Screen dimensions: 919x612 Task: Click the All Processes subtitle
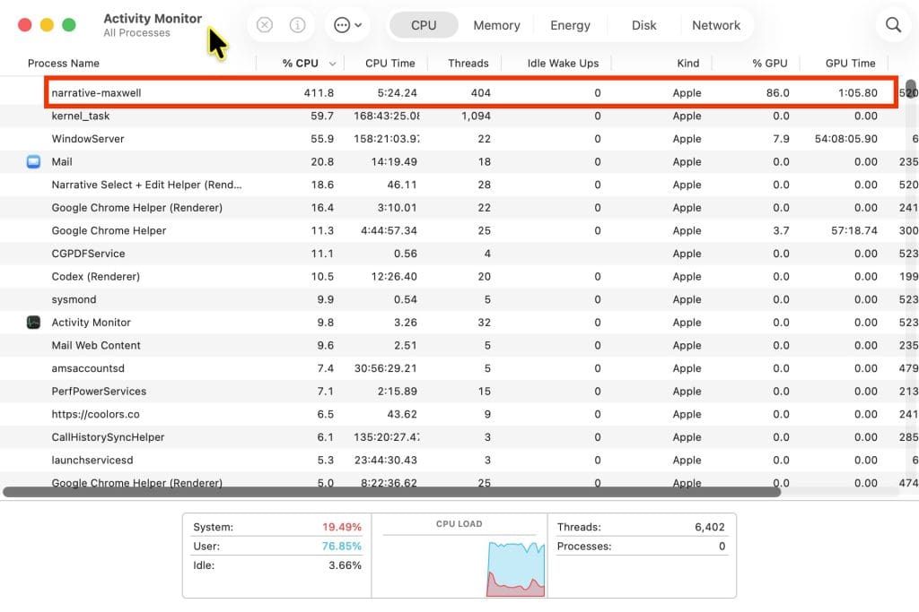[136, 33]
